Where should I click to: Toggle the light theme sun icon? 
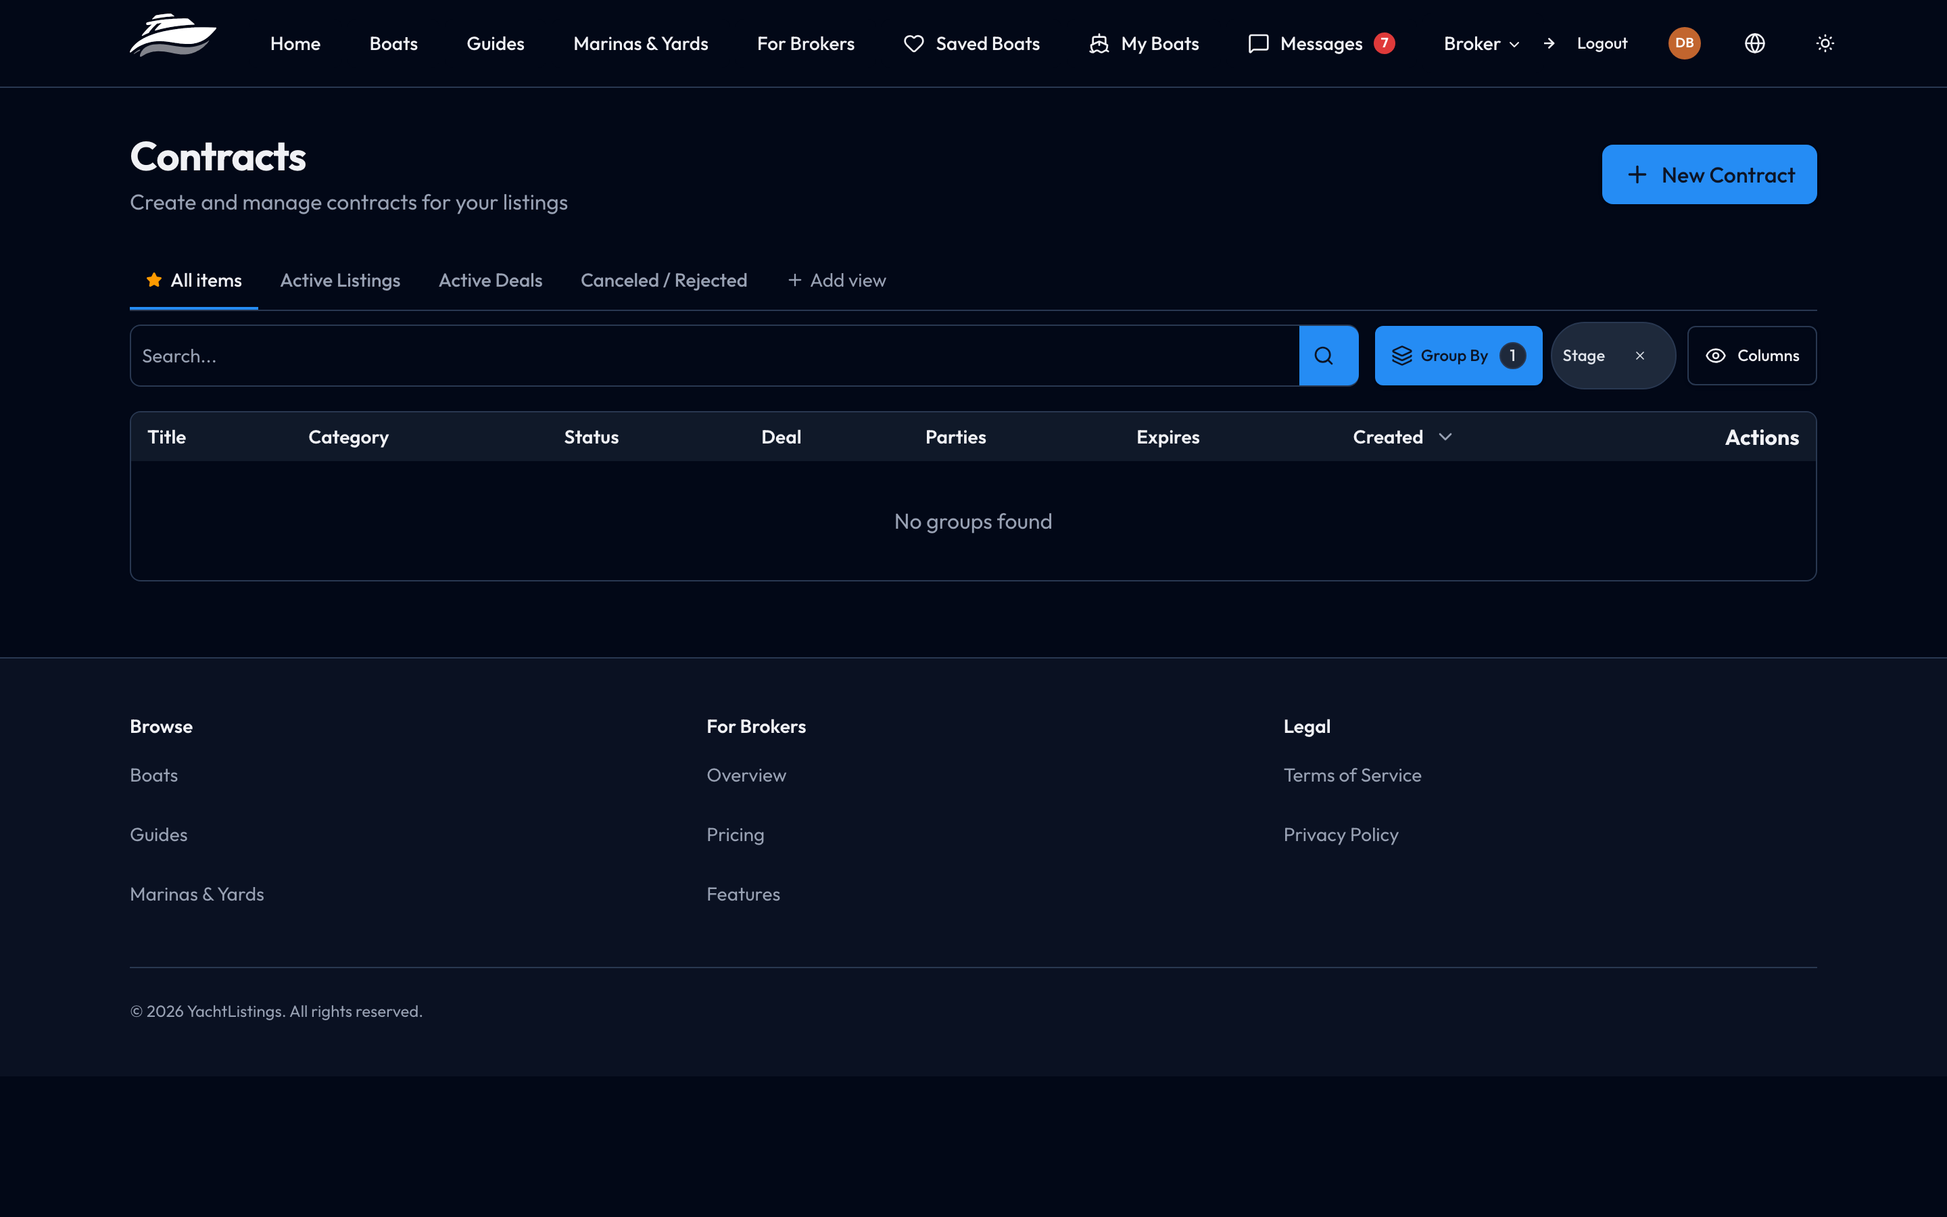pyautogui.click(x=1825, y=43)
